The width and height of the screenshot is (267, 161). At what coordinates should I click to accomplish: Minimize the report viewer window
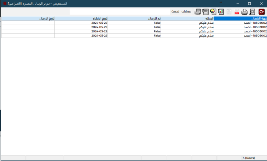(238, 4)
